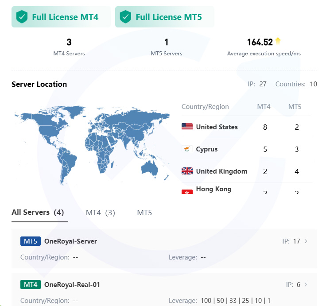This screenshot has width=326, height=306.
Task: Click OneRoyal-Server 'Leverage: --' field
Action: coord(187,257)
